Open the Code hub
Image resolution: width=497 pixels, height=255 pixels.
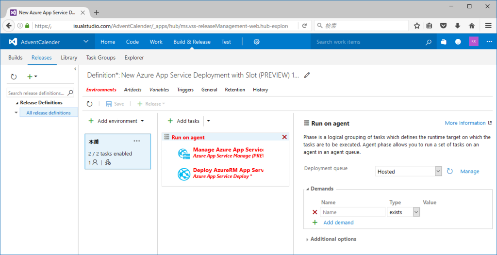tap(133, 42)
